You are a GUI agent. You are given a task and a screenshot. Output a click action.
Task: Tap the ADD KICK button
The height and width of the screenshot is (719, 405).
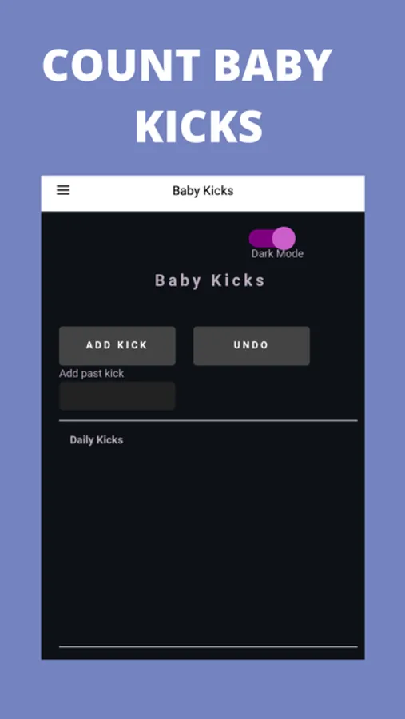coord(117,346)
